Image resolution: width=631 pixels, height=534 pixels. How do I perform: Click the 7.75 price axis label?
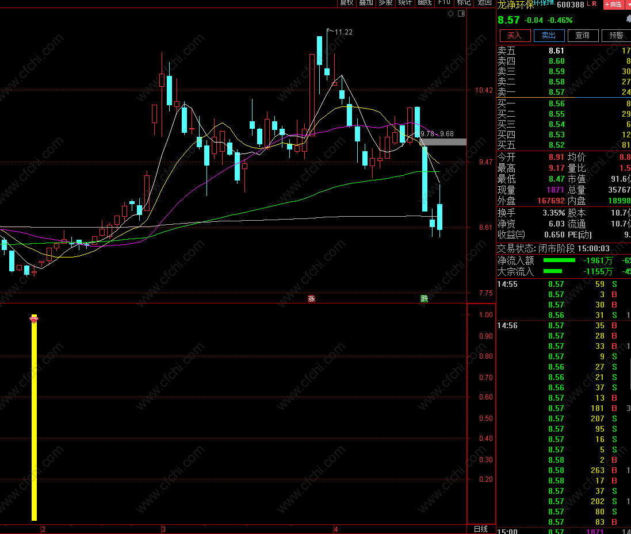[x=485, y=293]
